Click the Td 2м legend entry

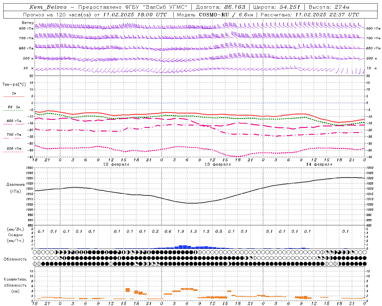click(x=14, y=107)
